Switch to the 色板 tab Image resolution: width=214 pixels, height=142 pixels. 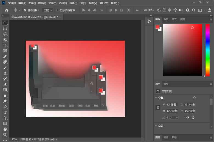[x=166, y=19]
